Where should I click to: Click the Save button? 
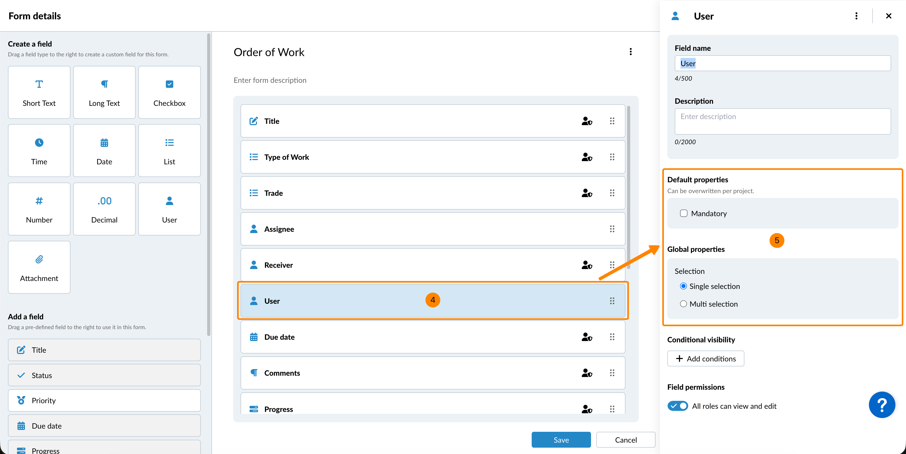point(561,440)
